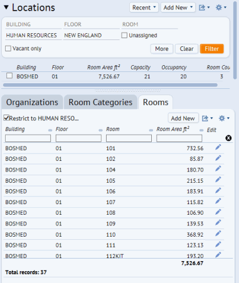Open the gear settings in Locations header
The width and height of the screenshot is (239, 283).
pos(221,8)
